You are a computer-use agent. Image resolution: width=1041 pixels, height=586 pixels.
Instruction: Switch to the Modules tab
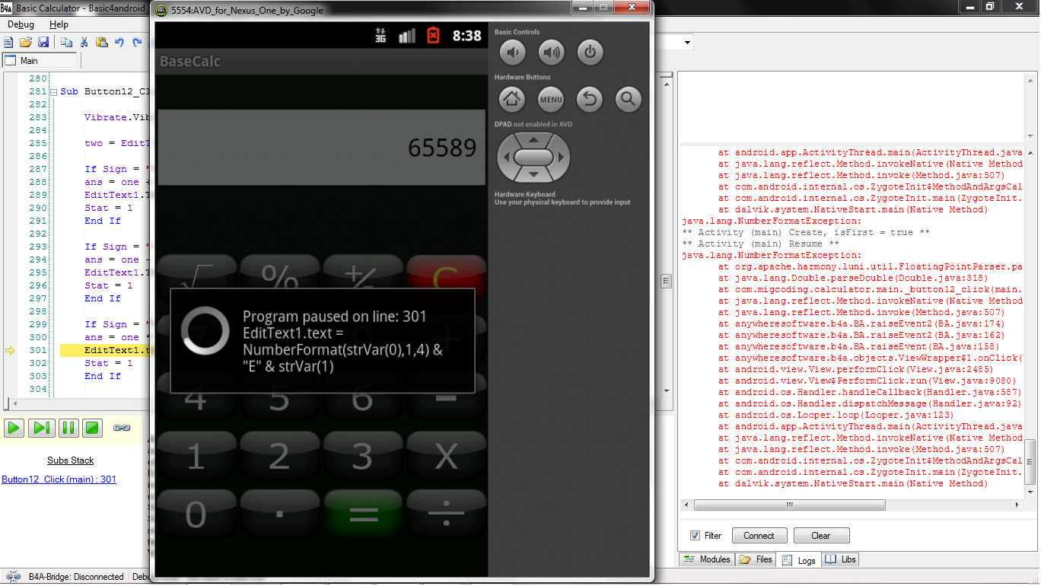(707, 559)
